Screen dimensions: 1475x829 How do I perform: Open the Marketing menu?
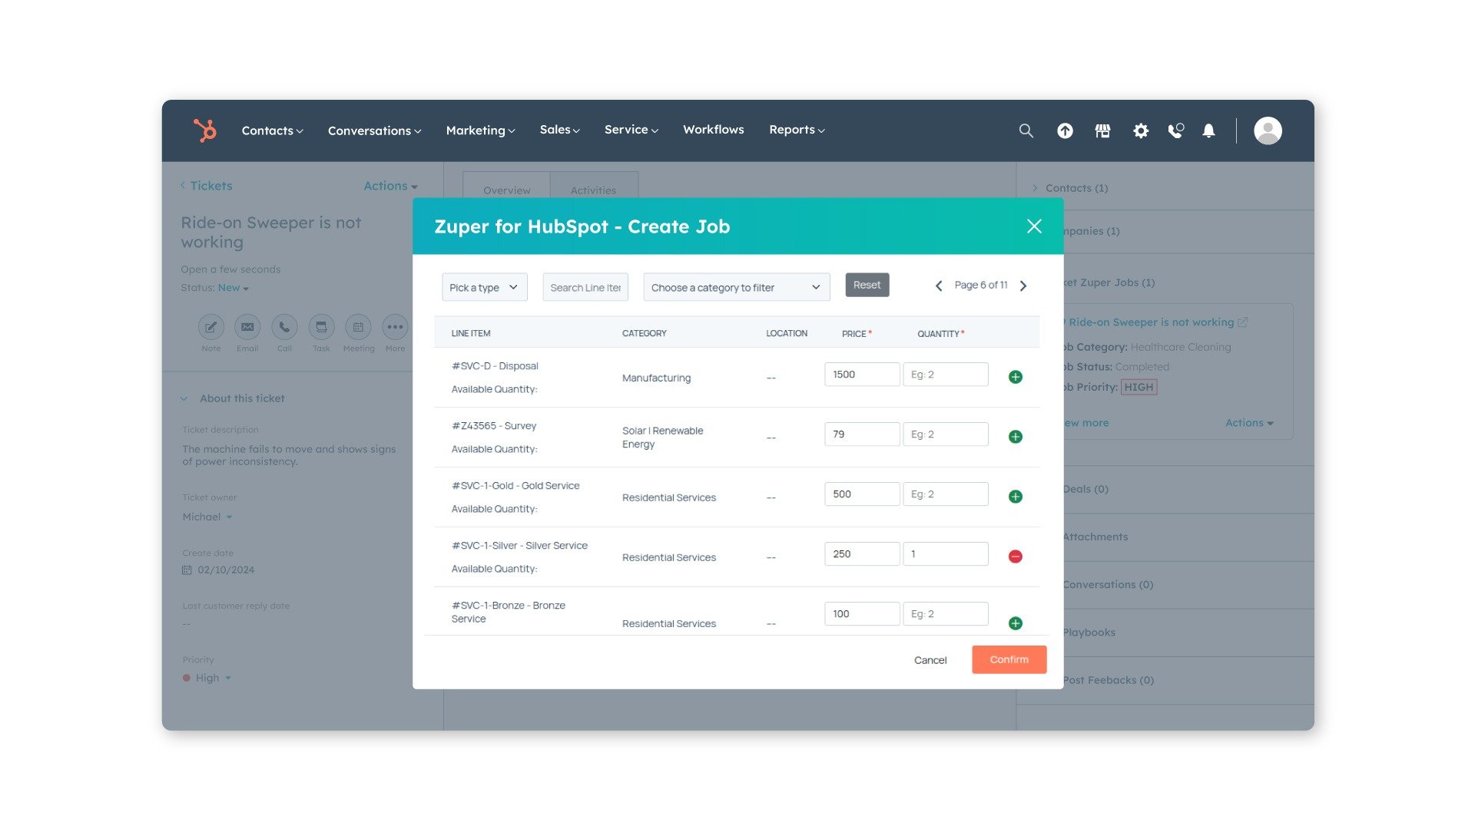click(x=480, y=130)
